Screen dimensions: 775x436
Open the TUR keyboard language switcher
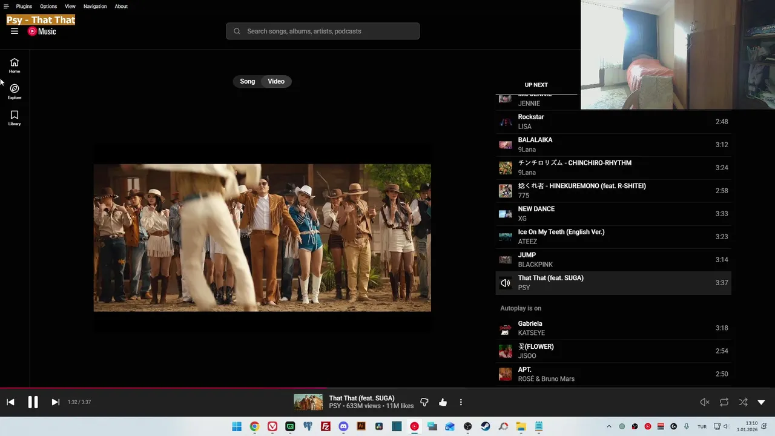coord(702,426)
